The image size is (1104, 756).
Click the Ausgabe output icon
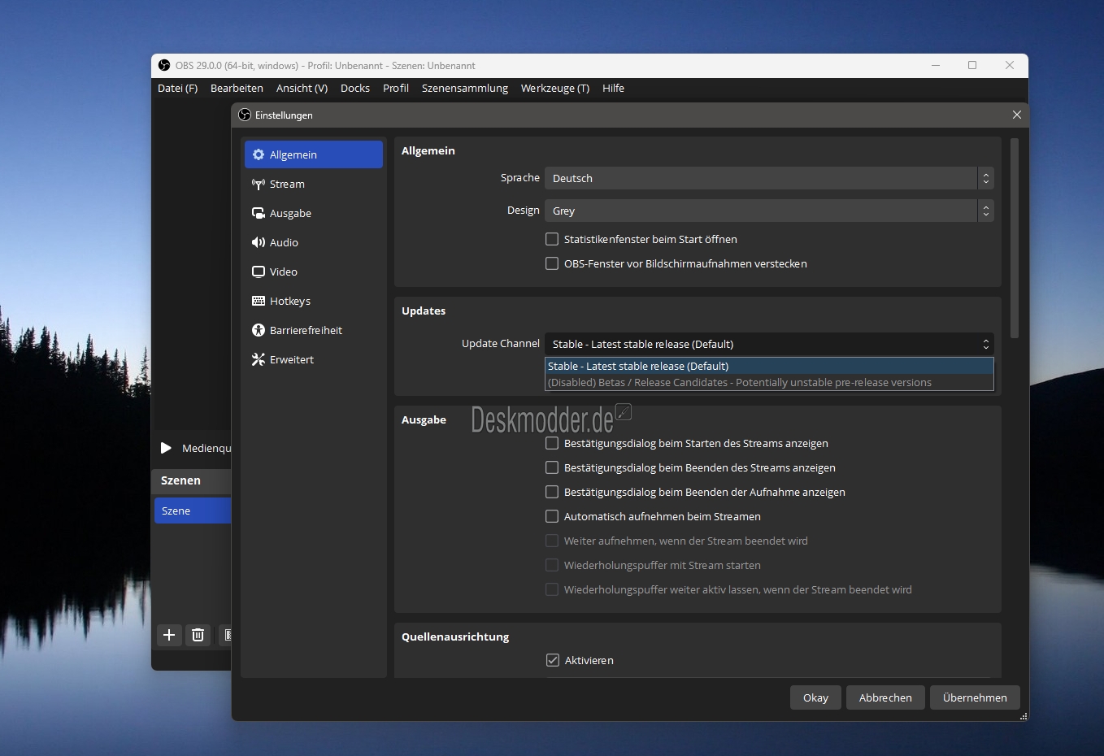pos(259,213)
